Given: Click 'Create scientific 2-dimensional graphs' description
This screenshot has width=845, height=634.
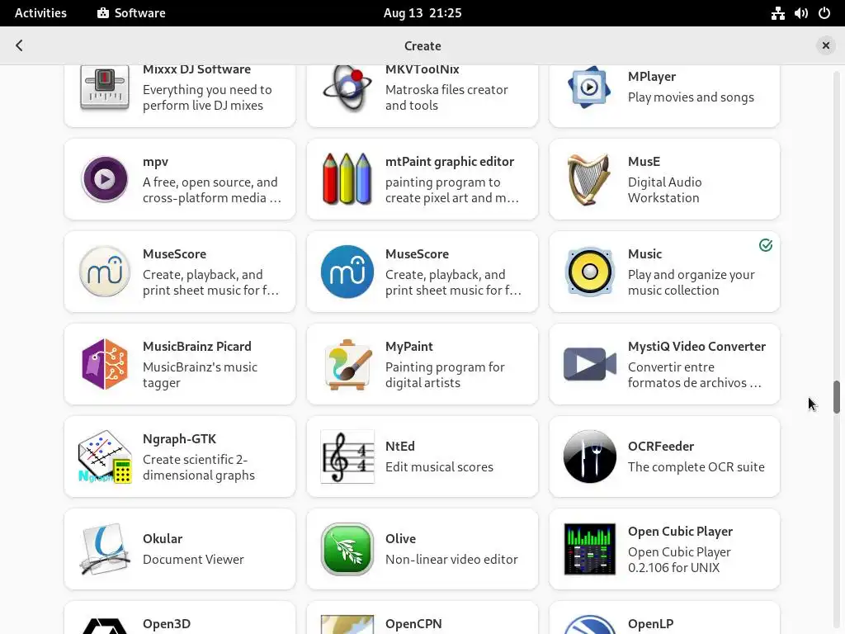Looking at the screenshot, I should (198, 467).
